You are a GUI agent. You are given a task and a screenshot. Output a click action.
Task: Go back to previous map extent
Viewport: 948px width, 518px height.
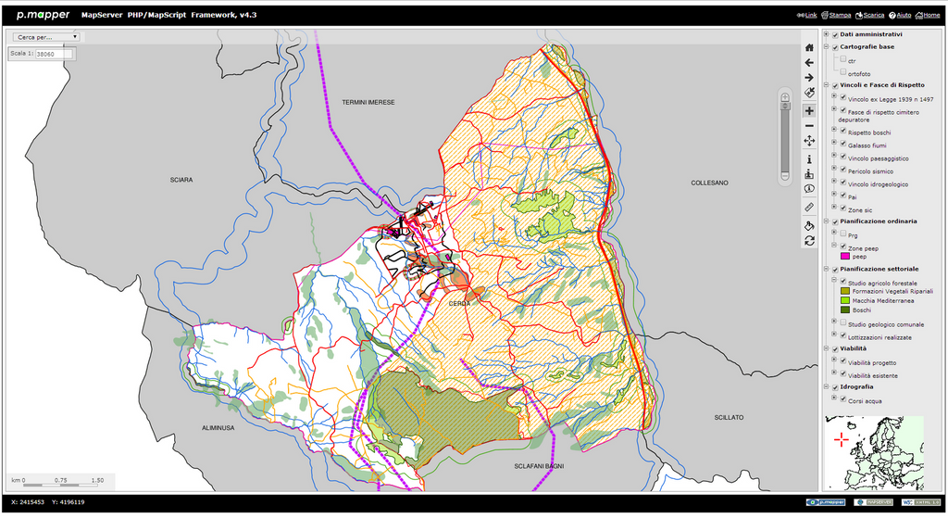tap(809, 62)
